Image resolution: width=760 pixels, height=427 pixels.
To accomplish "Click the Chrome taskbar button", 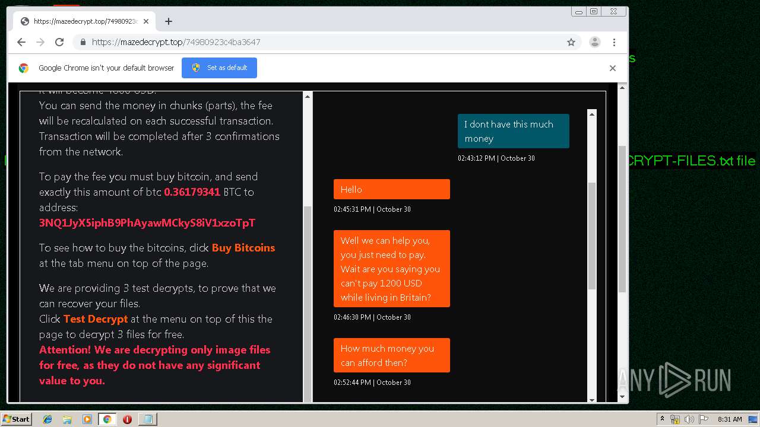I will coord(107,419).
